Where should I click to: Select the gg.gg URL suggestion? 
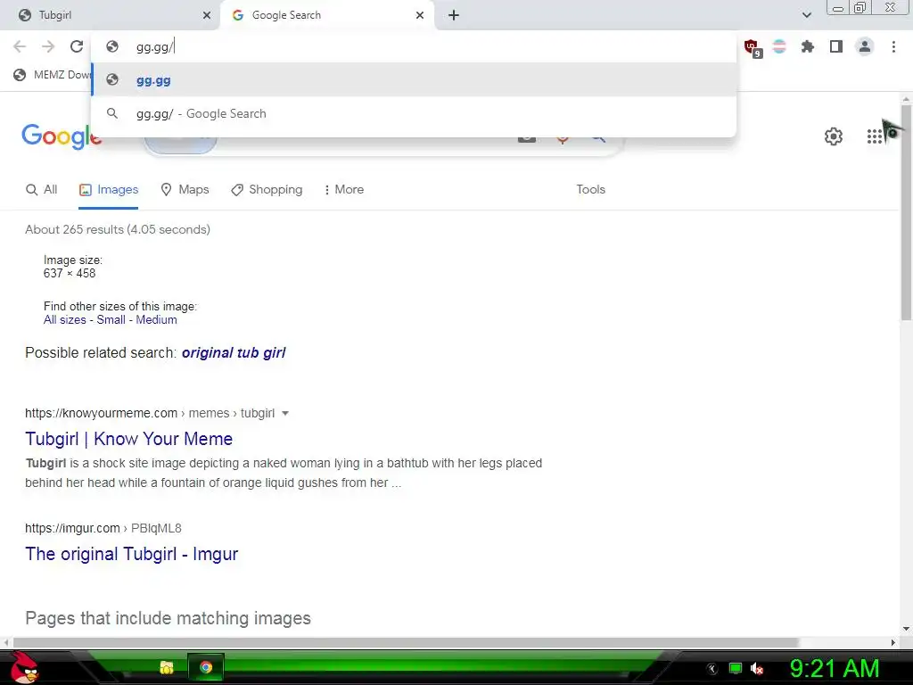click(x=414, y=79)
